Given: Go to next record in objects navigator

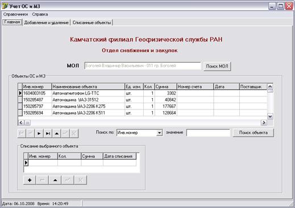Looking at the screenshot, I should point(39,133).
